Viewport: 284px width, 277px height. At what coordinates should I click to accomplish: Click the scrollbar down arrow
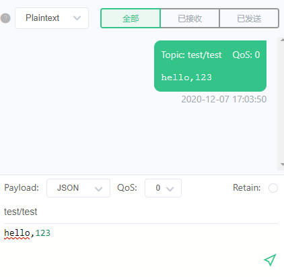tap(282, 164)
